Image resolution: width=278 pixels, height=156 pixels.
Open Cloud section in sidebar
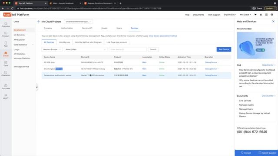(6, 54)
